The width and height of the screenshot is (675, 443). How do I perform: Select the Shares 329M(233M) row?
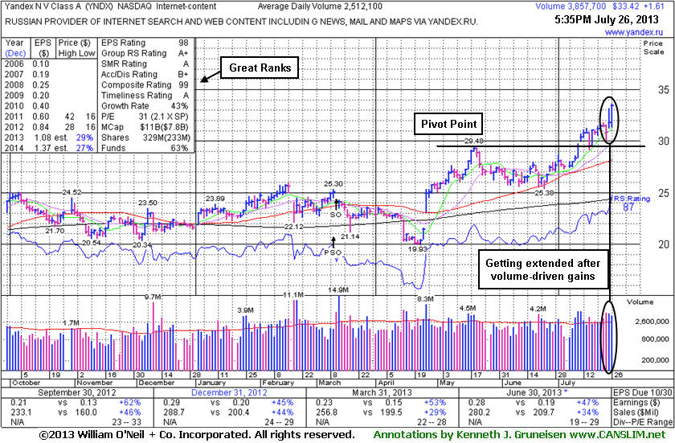click(x=145, y=137)
